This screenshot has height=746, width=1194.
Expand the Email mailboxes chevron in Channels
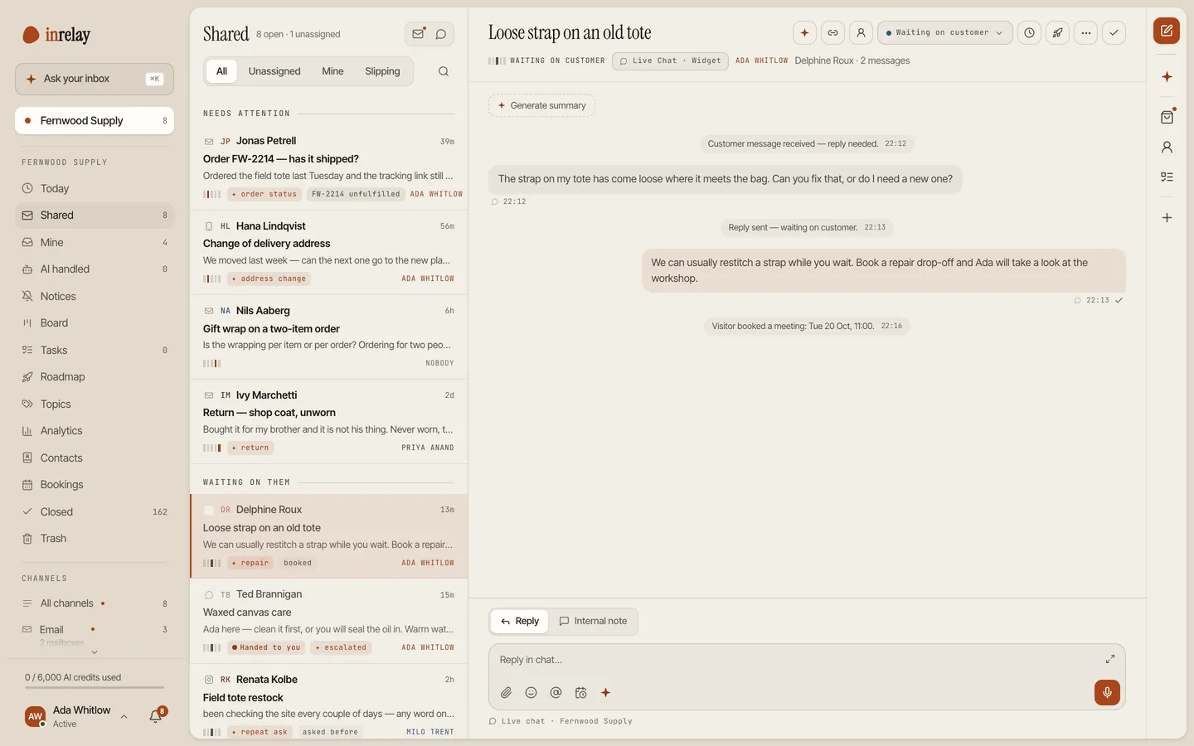point(94,652)
